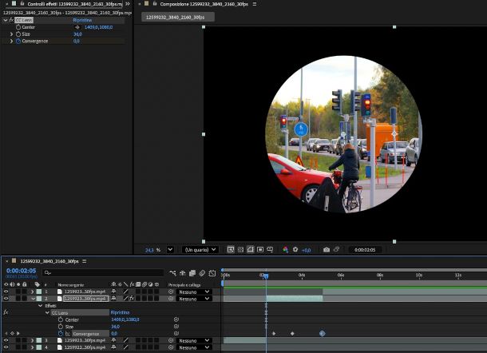Click the Center crosshair point picker

click(x=77, y=27)
